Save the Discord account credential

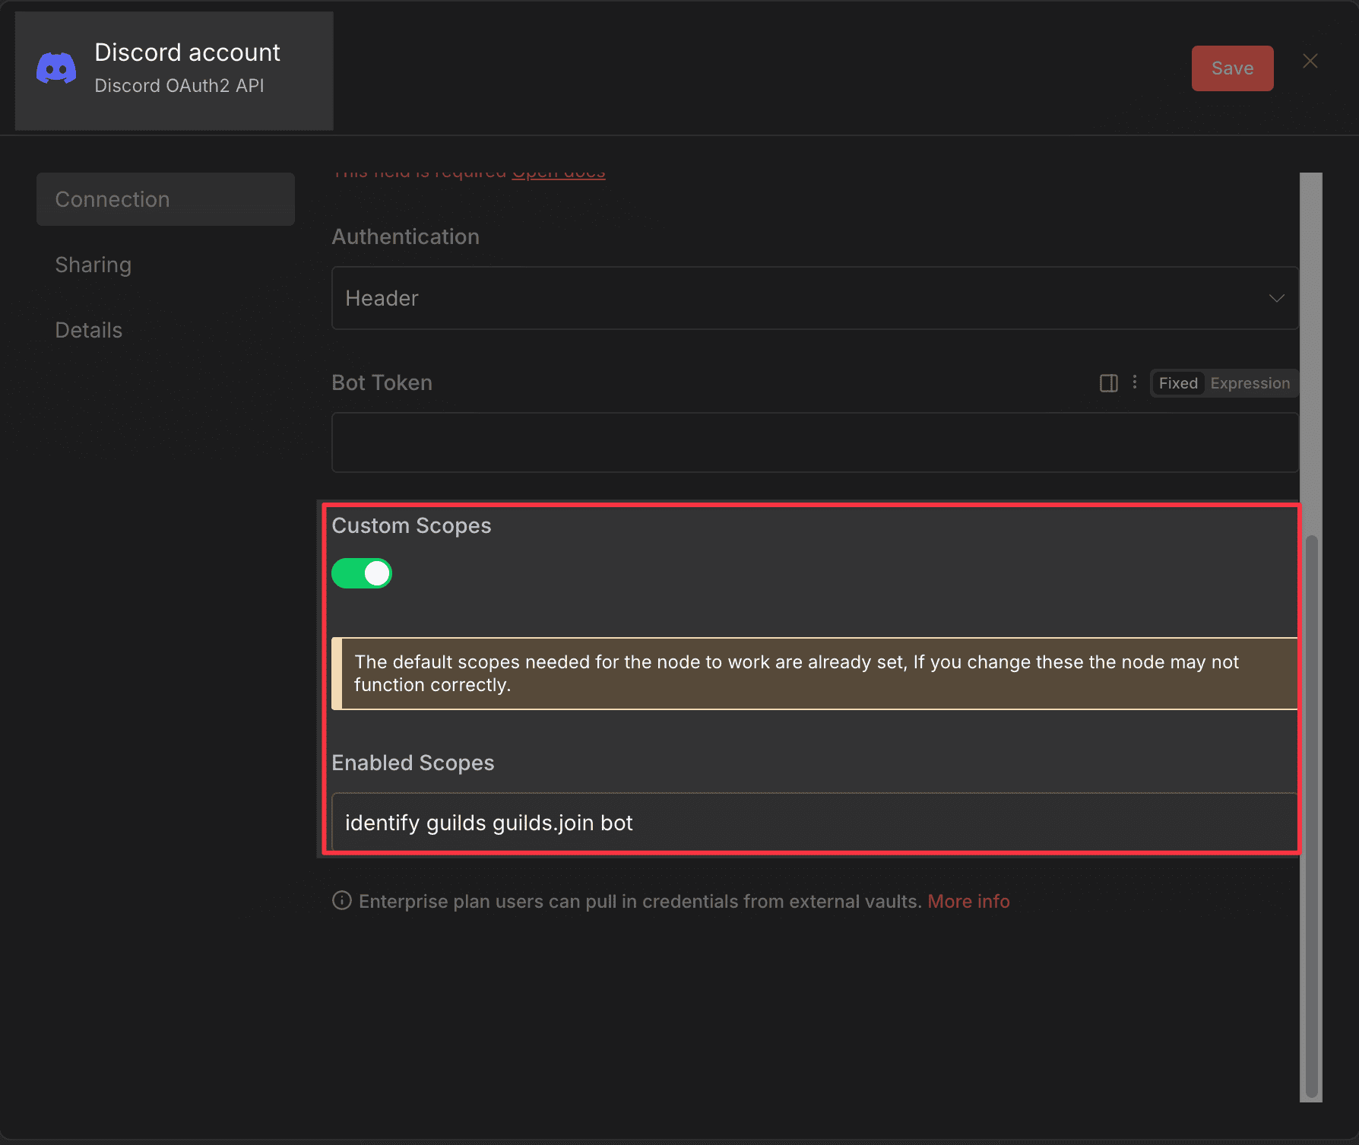point(1231,68)
